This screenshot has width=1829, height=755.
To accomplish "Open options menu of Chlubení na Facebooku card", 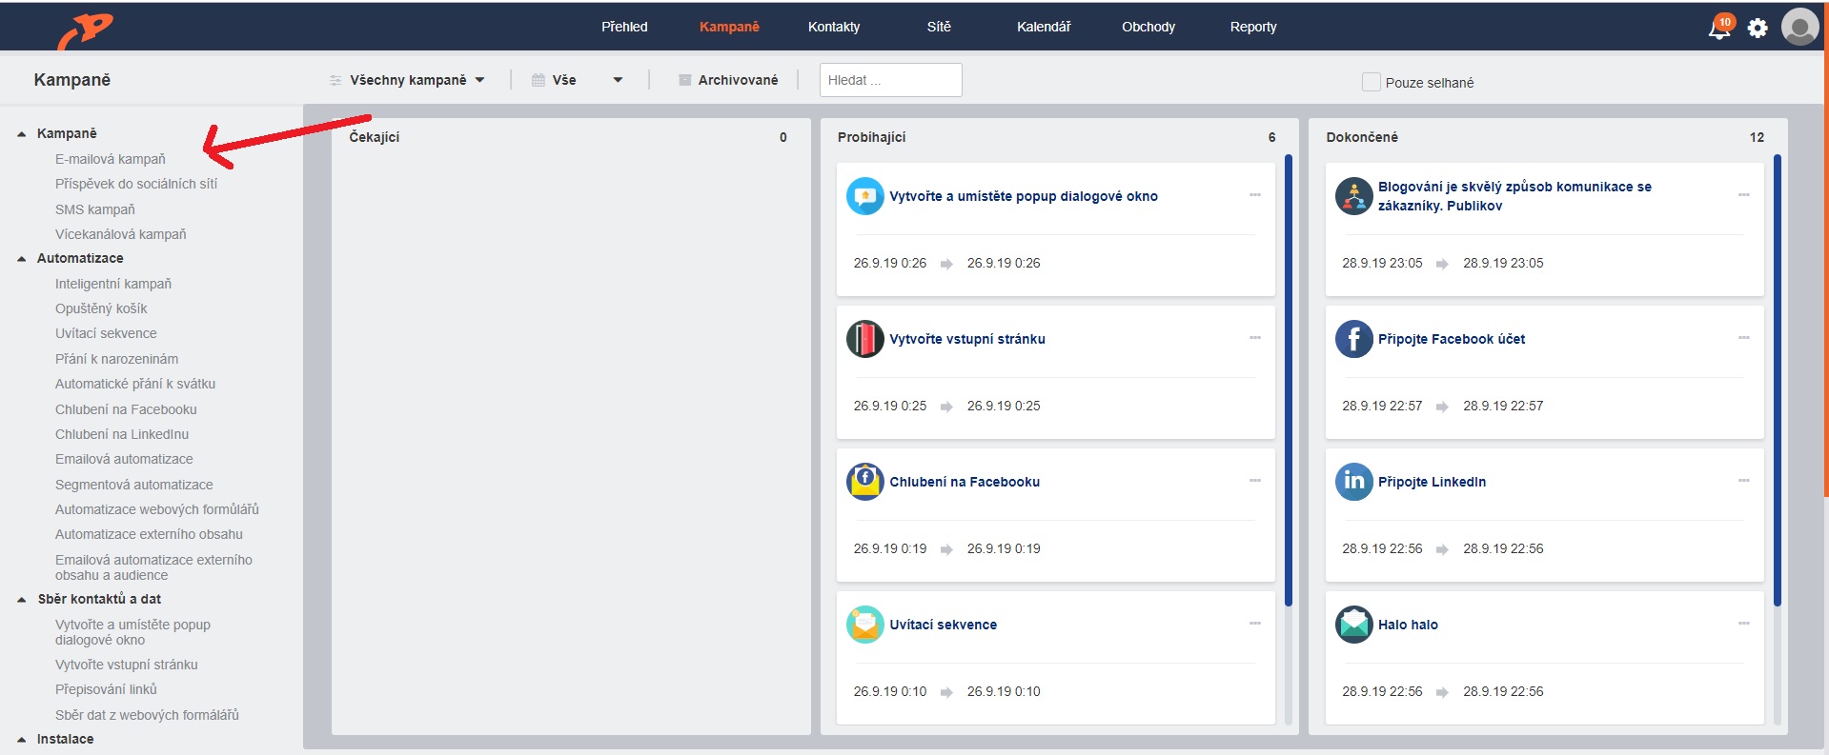I will (x=1255, y=481).
